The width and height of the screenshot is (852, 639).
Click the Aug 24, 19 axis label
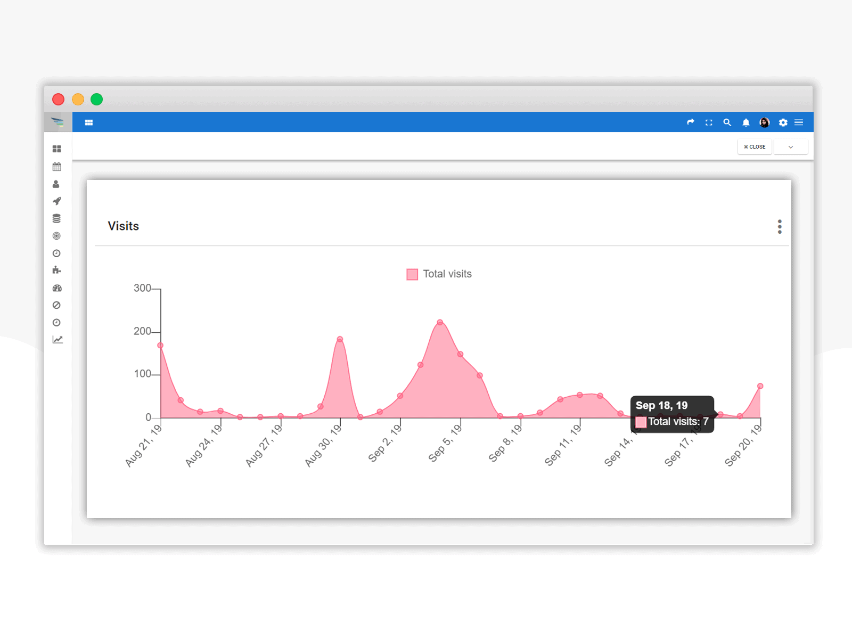203,446
